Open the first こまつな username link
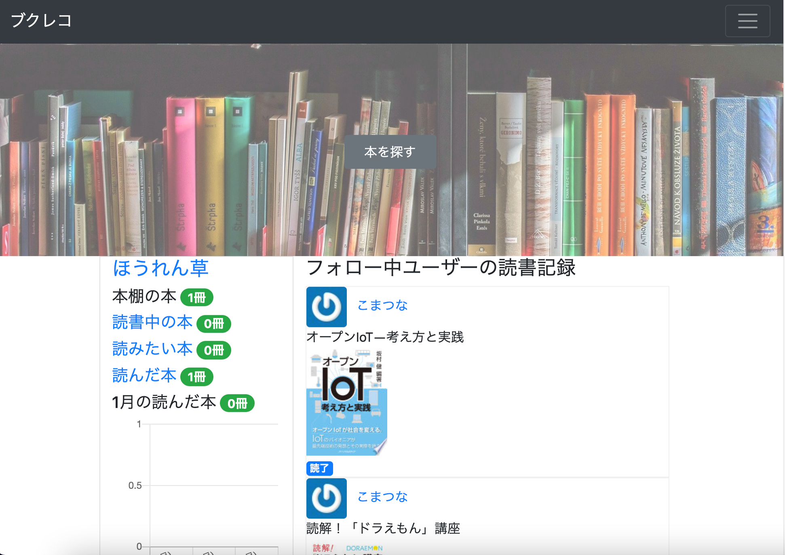The width and height of the screenshot is (785, 555). pyautogui.click(x=382, y=305)
